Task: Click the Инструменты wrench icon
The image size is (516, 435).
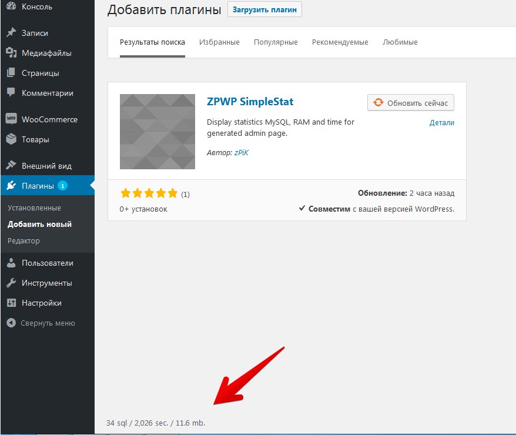Action: pos(11,283)
